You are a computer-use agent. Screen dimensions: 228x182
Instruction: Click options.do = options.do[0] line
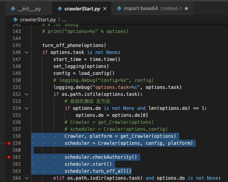pyautogui.click(x=111, y=115)
